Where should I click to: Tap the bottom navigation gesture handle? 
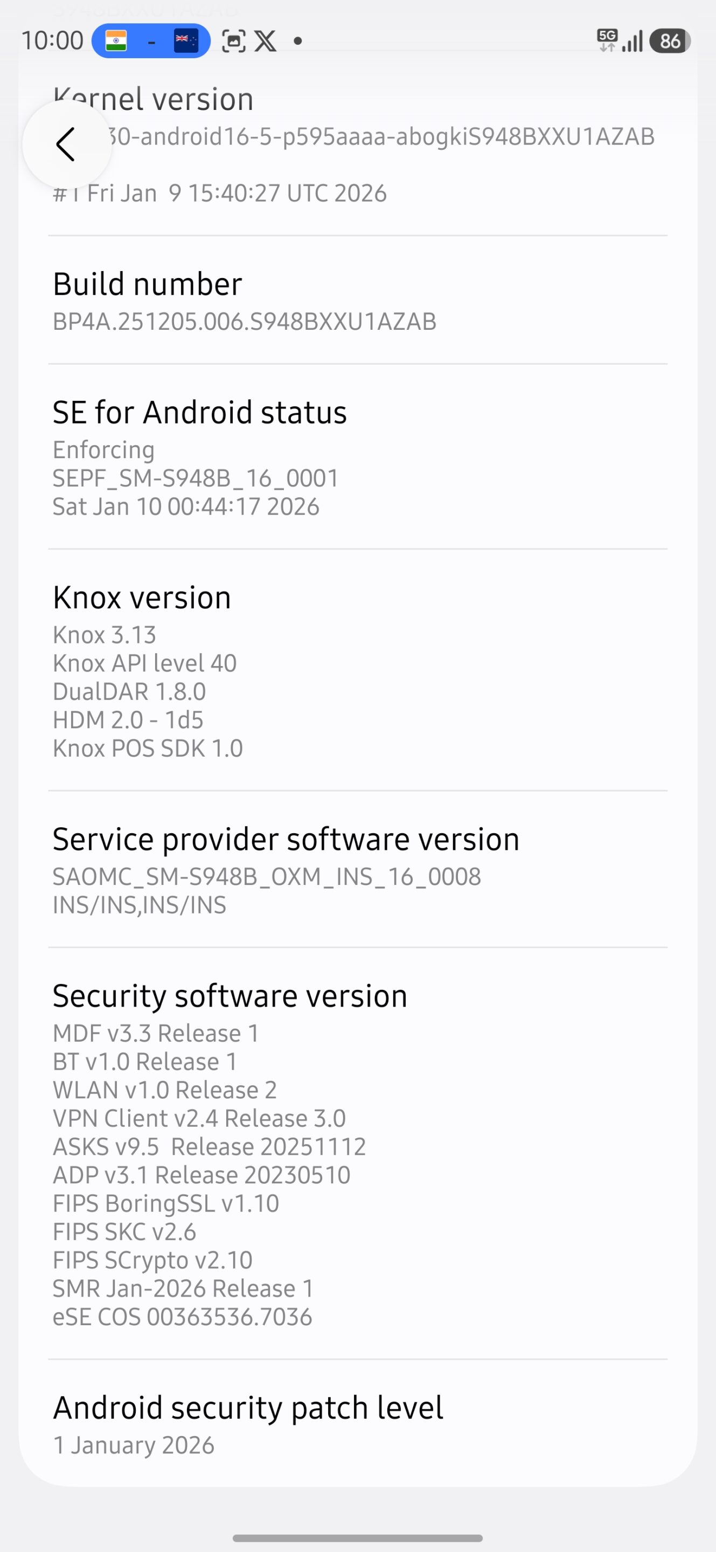[x=358, y=1538]
